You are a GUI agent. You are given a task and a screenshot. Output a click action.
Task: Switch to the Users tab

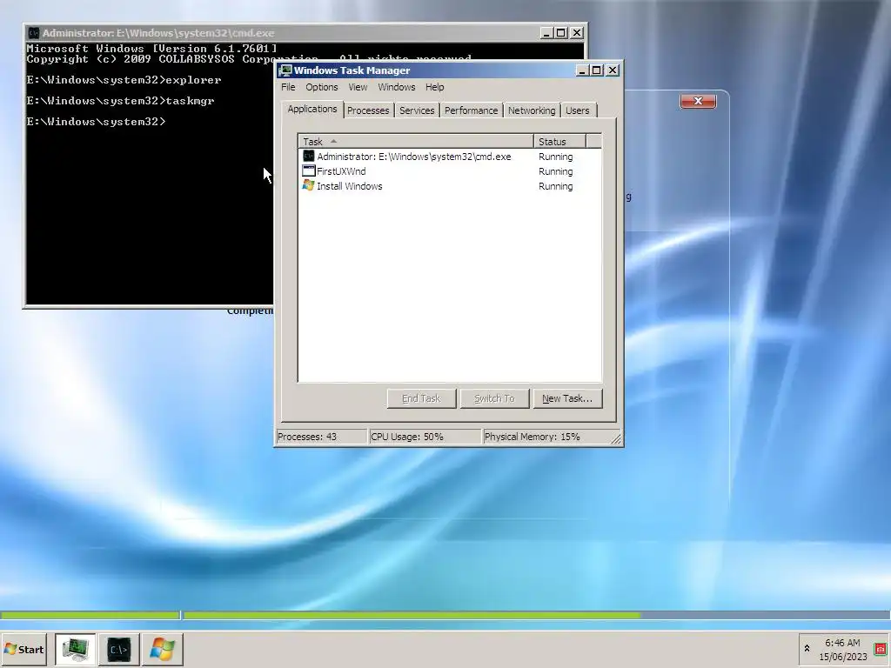tap(578, 110)
